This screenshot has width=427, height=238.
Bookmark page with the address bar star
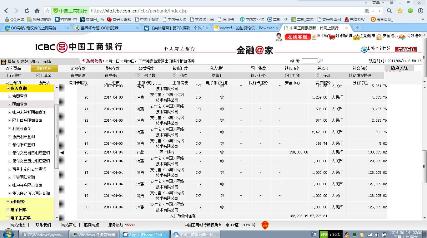point(47,11)
